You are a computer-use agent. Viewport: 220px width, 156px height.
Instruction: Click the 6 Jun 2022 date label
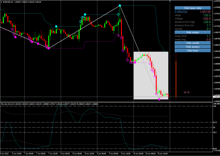pyautogui.click(x=4, y=154)
